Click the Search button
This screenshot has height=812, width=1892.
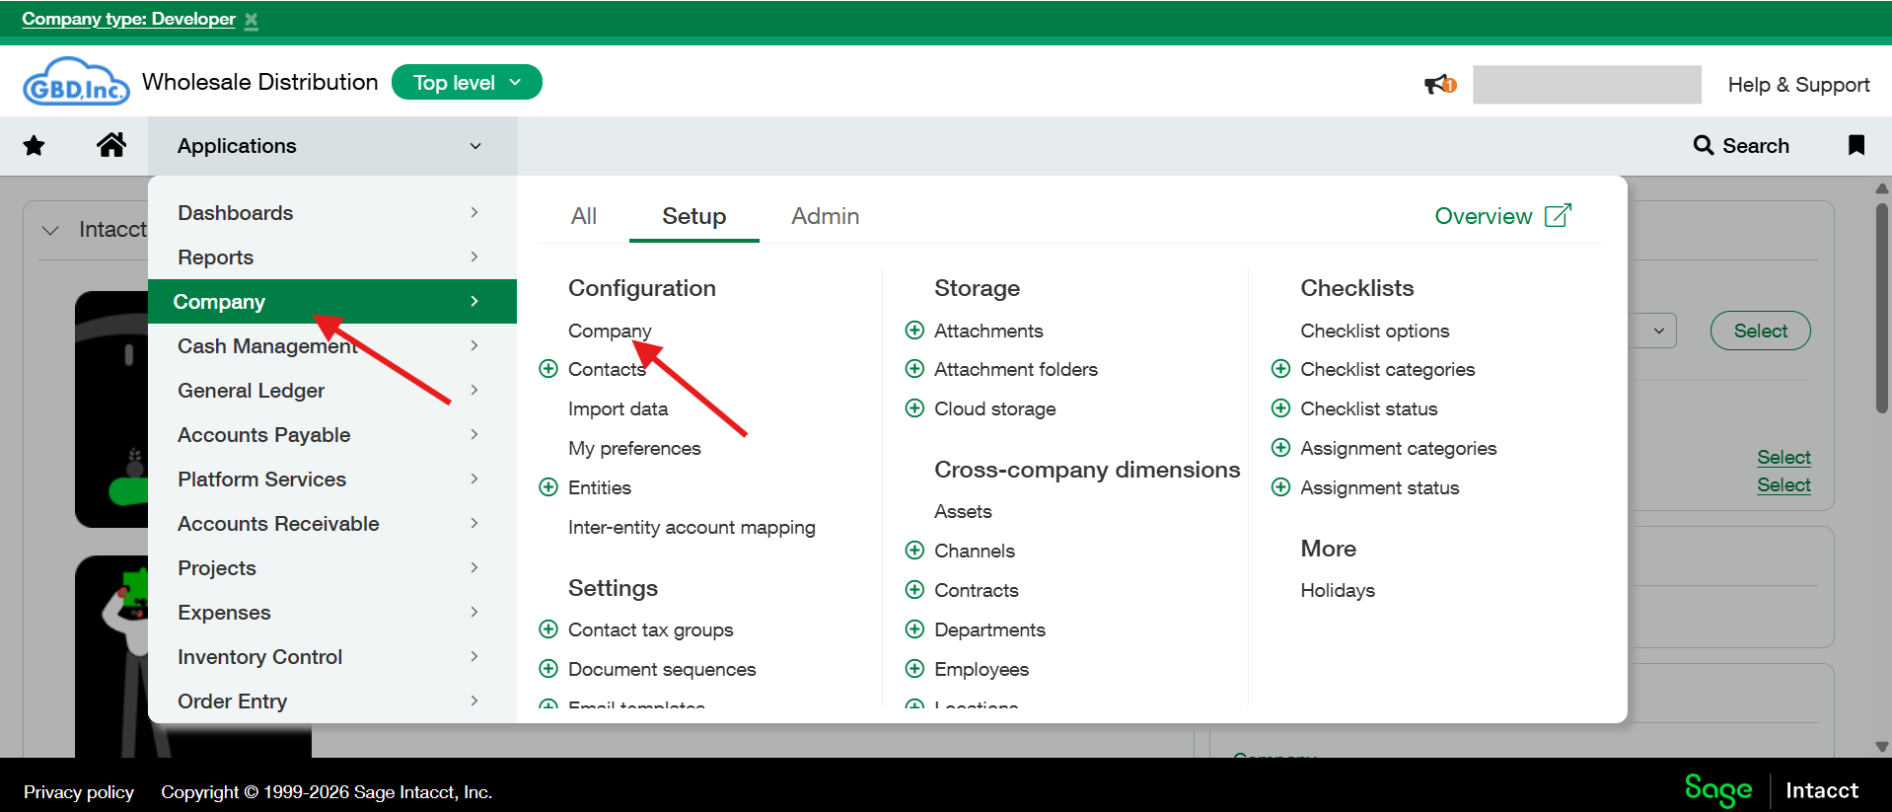tap(1741, 146)
